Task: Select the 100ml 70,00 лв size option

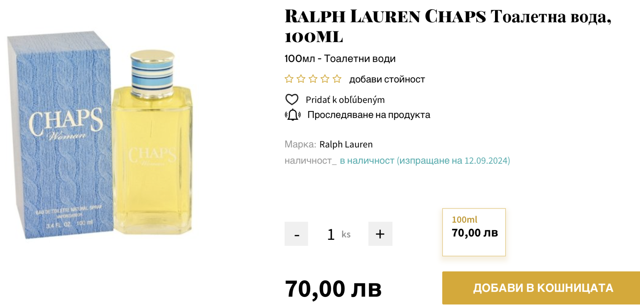Action: click(x=474, y=232)
